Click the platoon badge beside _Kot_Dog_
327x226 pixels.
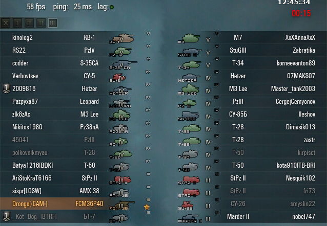6,216
